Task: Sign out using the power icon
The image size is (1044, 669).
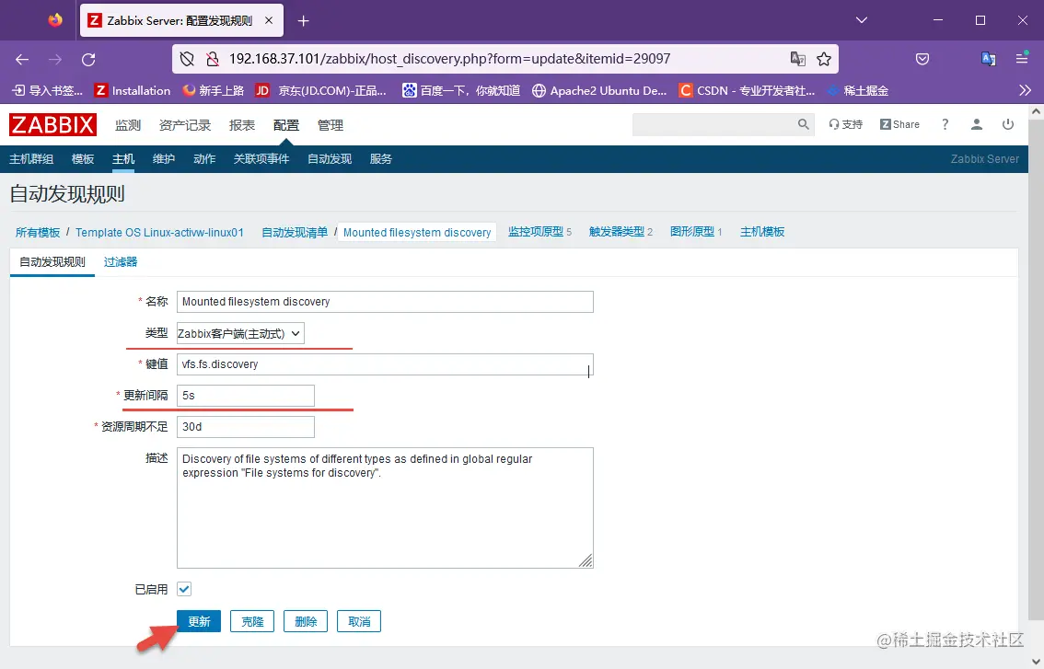Action: tap(1007, 123)
